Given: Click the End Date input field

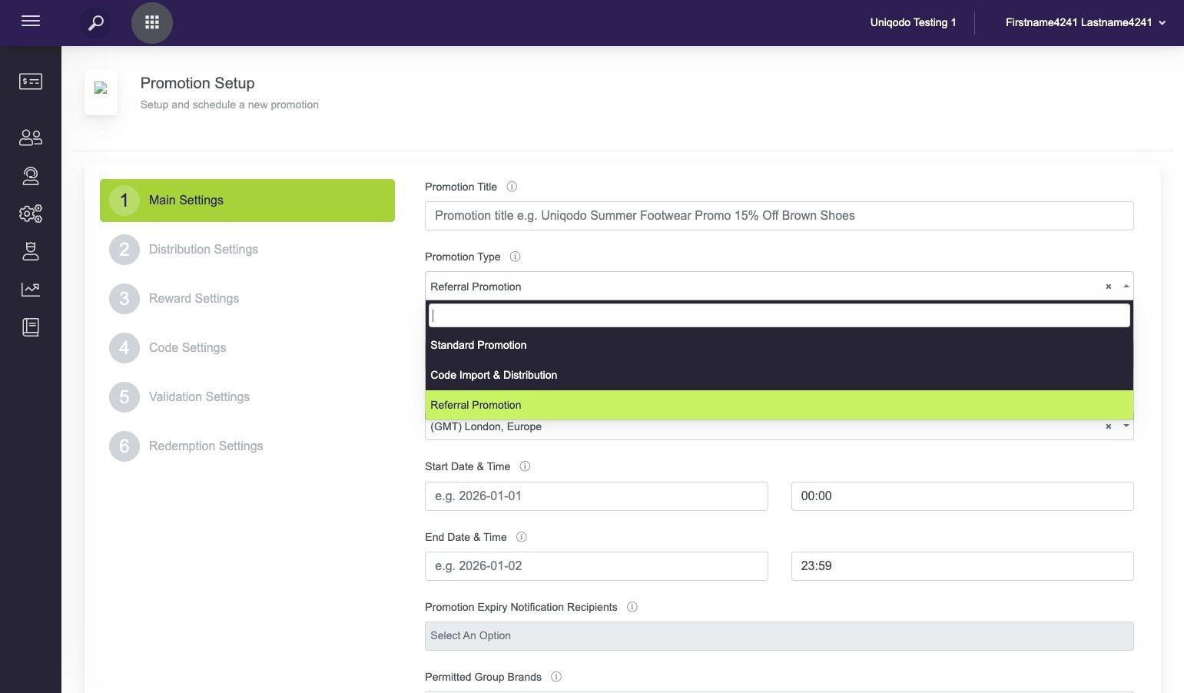Looking at the screenshot, I should 595,566.
